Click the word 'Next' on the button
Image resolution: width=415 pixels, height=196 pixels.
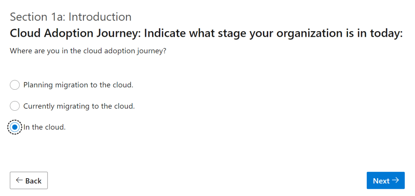click(x=381, y=181)
